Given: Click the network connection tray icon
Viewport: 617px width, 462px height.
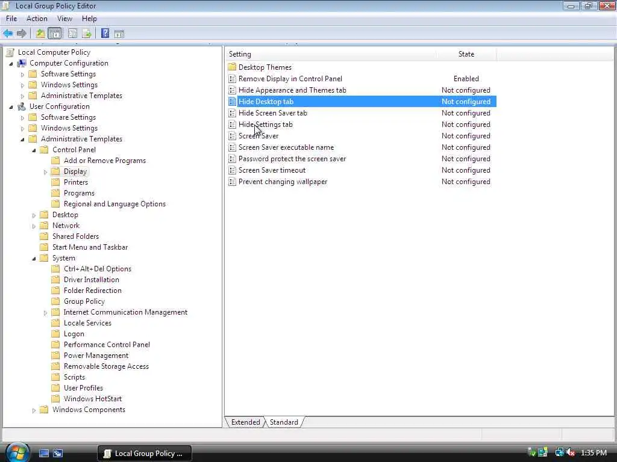Looking at the screenshot, I should [559, 452].
